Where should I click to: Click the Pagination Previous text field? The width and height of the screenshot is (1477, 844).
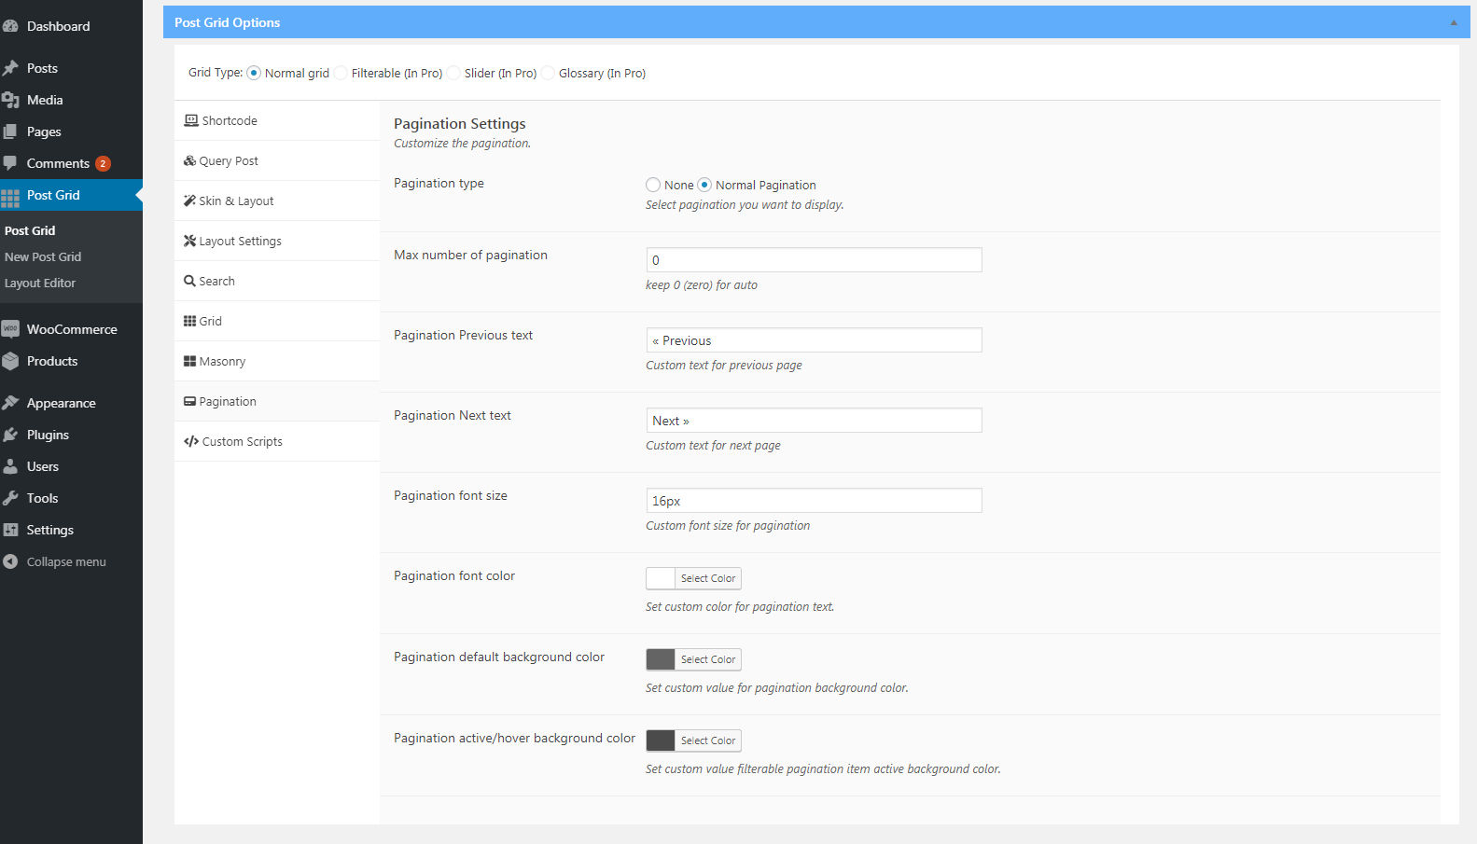[x=814, y=340]
